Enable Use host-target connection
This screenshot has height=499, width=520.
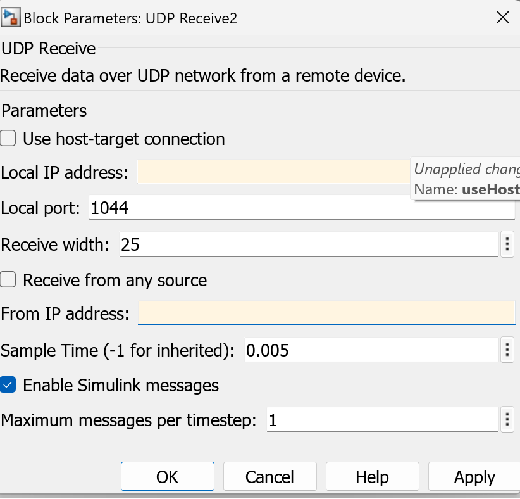coord(8,139)
